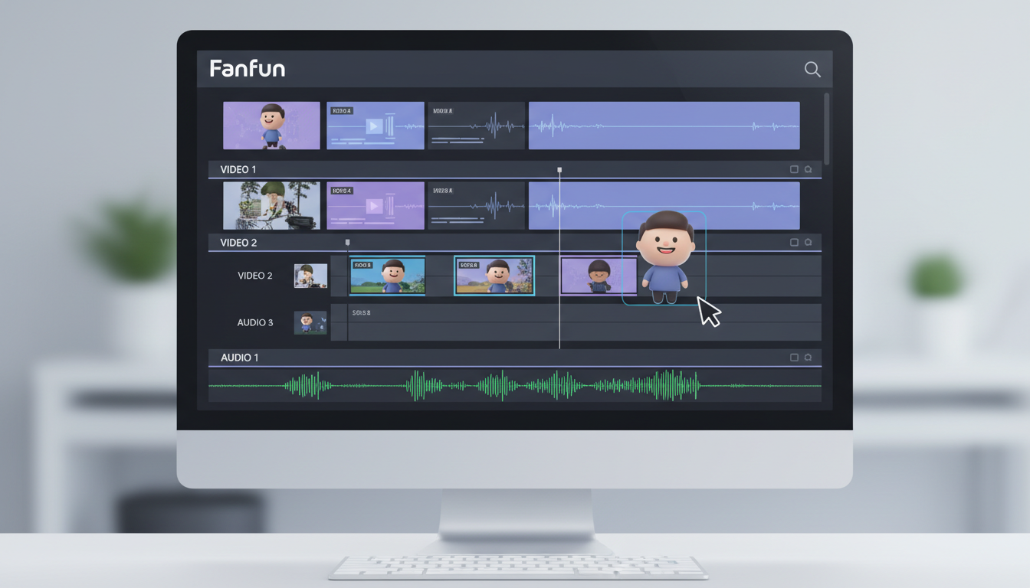Click the playhead handle in the VIDEO 1 header
1030x588 pixels.
[x=559, y=170]
